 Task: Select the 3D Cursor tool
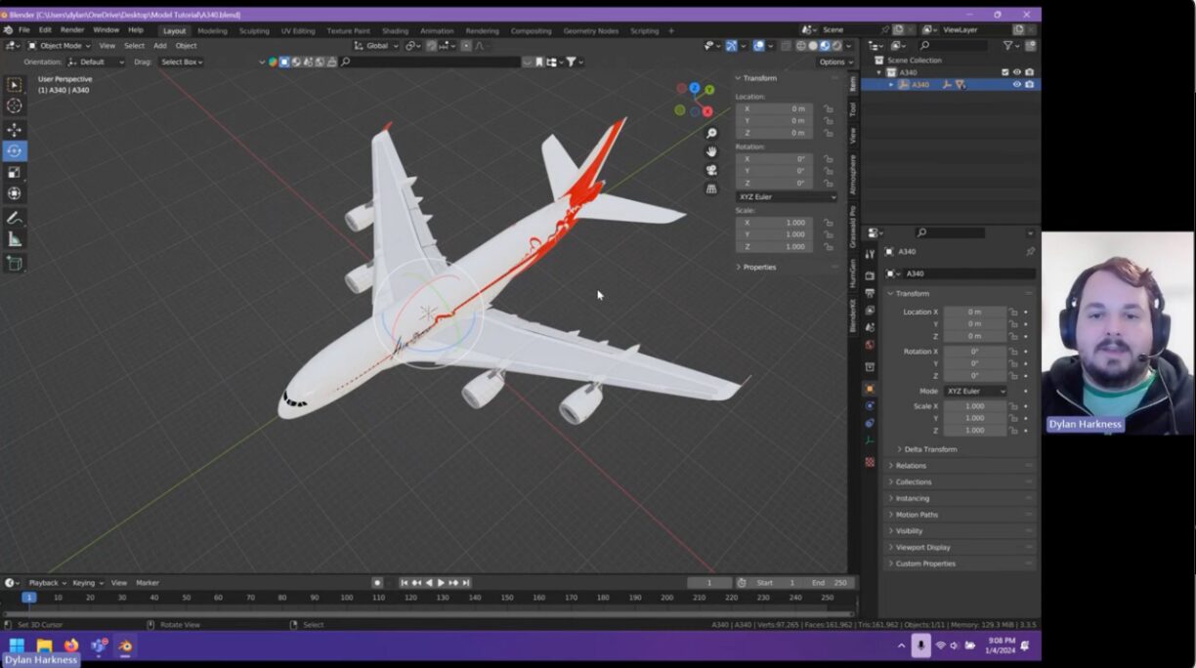[15, 105]
